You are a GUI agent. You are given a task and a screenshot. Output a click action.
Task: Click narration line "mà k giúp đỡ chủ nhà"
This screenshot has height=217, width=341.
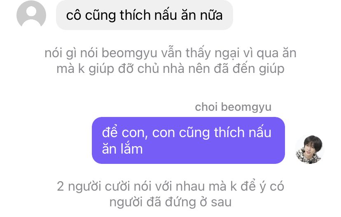[x=170, y=69]
